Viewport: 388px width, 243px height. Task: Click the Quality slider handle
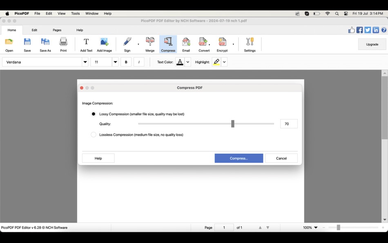[x=233, y=124]
